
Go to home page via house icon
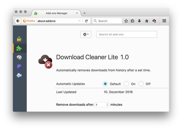click(147, 21)
